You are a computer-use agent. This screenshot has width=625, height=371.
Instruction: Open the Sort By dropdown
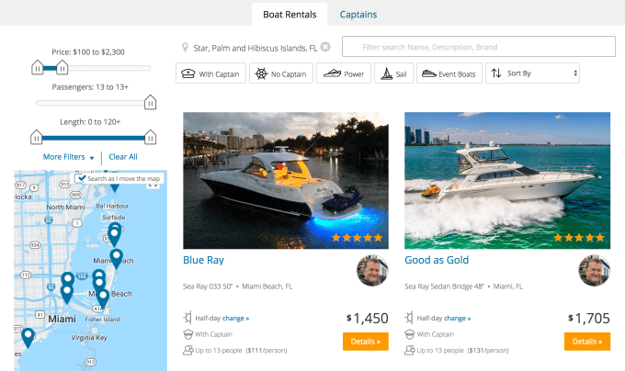pos(541,73)
